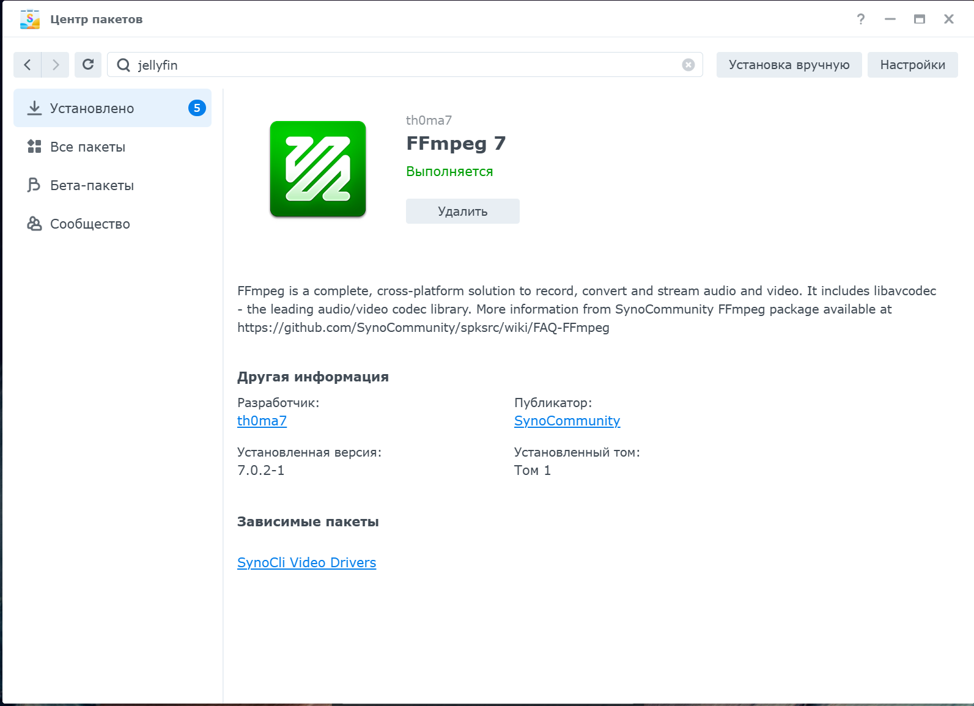The image size is (974, 706).
Task: Open help via question mark icon
Action: click(x=860, y=19)
